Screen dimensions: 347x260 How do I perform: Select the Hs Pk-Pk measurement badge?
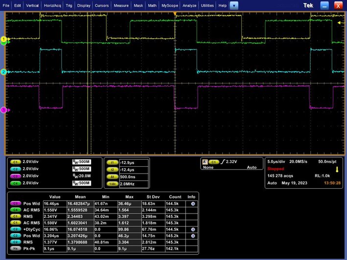[x=15, y=247]
